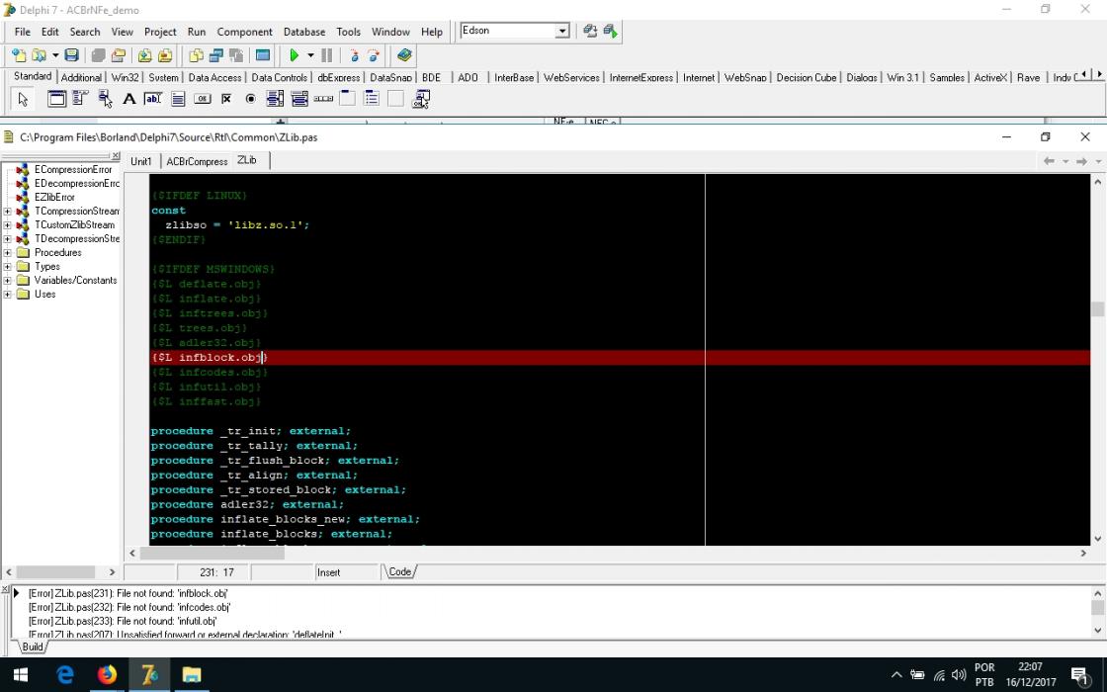Select the Button (OK) component icon

click(x=202, y=99)
